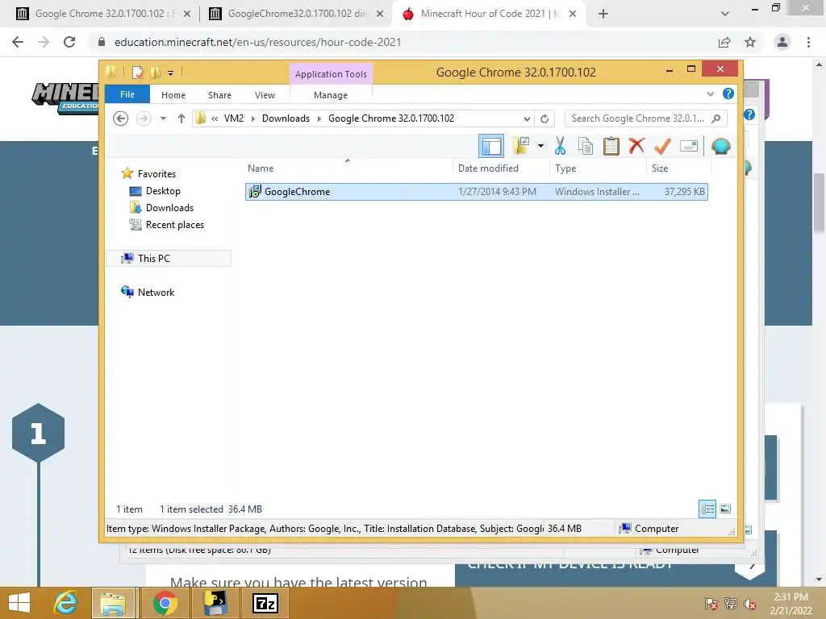This screenshot has width=826, height=619.
Task: Click the orange checkmark Properties icon
Action: (662, 146)
